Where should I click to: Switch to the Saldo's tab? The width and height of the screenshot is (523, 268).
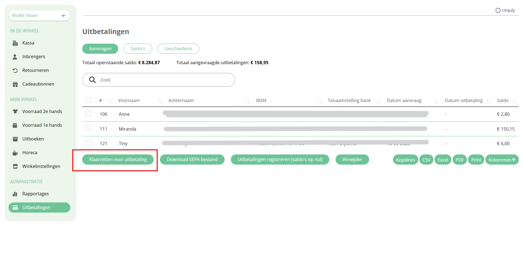pyautogui.click(x=138, y=49)
